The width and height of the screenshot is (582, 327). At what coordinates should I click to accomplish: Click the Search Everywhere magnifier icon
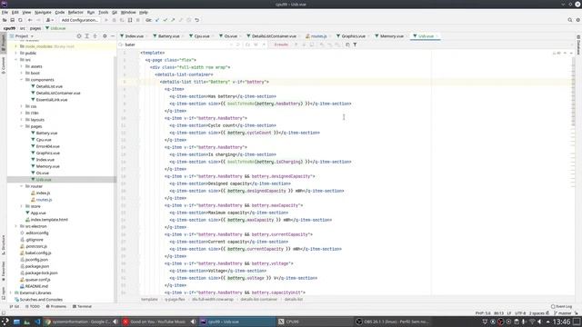(x=570, y=20)
